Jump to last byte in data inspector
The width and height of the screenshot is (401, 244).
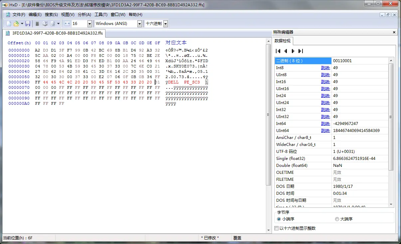(301, 51)
